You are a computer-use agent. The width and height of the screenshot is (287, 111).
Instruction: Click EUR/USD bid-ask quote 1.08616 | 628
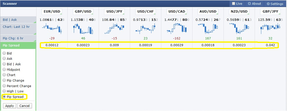(x=52, y=20)
